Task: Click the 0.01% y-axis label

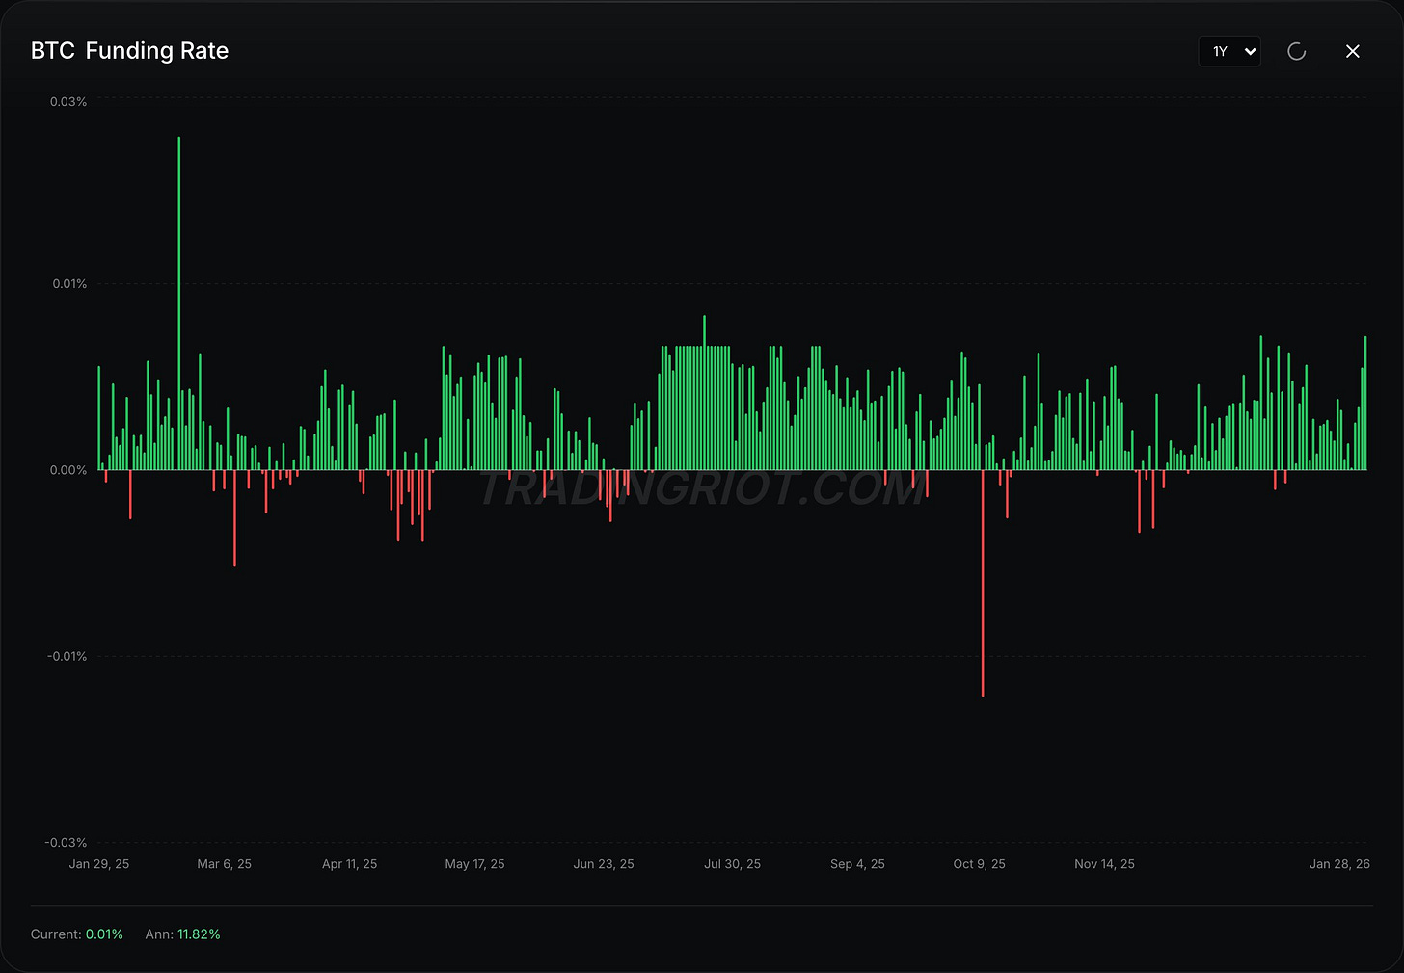Action: 69,283
